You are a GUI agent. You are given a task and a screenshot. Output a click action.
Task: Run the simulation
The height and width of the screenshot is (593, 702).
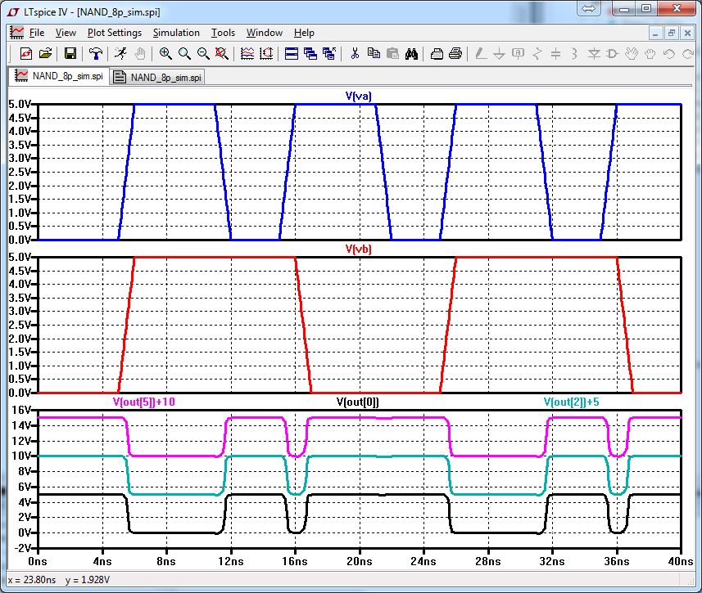(x=120, y=52)
